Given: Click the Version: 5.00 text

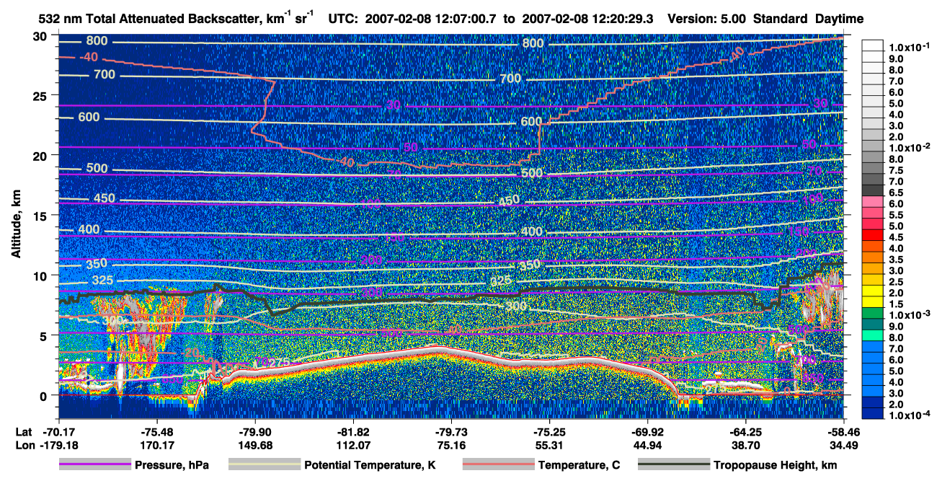Looking at the screenshot, I should 708,19.
